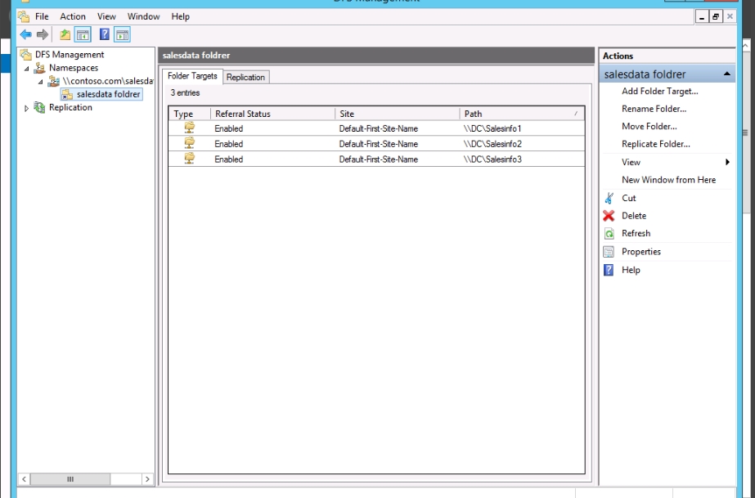Switch to the Replication tab

[x=245, y=77]
